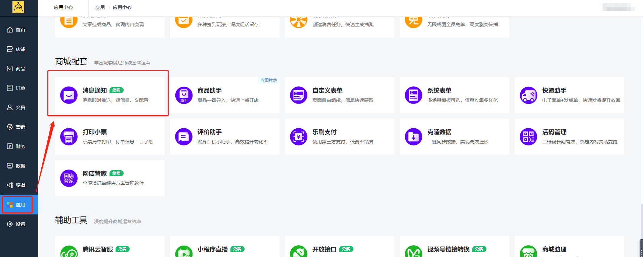Viewport: 643px width, 257px height.
Task: Click the 系统表单 title
Action: (439, 90)
